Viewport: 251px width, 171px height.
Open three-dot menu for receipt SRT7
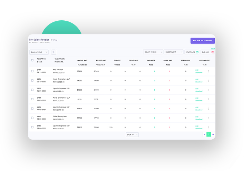click(209, 71)
